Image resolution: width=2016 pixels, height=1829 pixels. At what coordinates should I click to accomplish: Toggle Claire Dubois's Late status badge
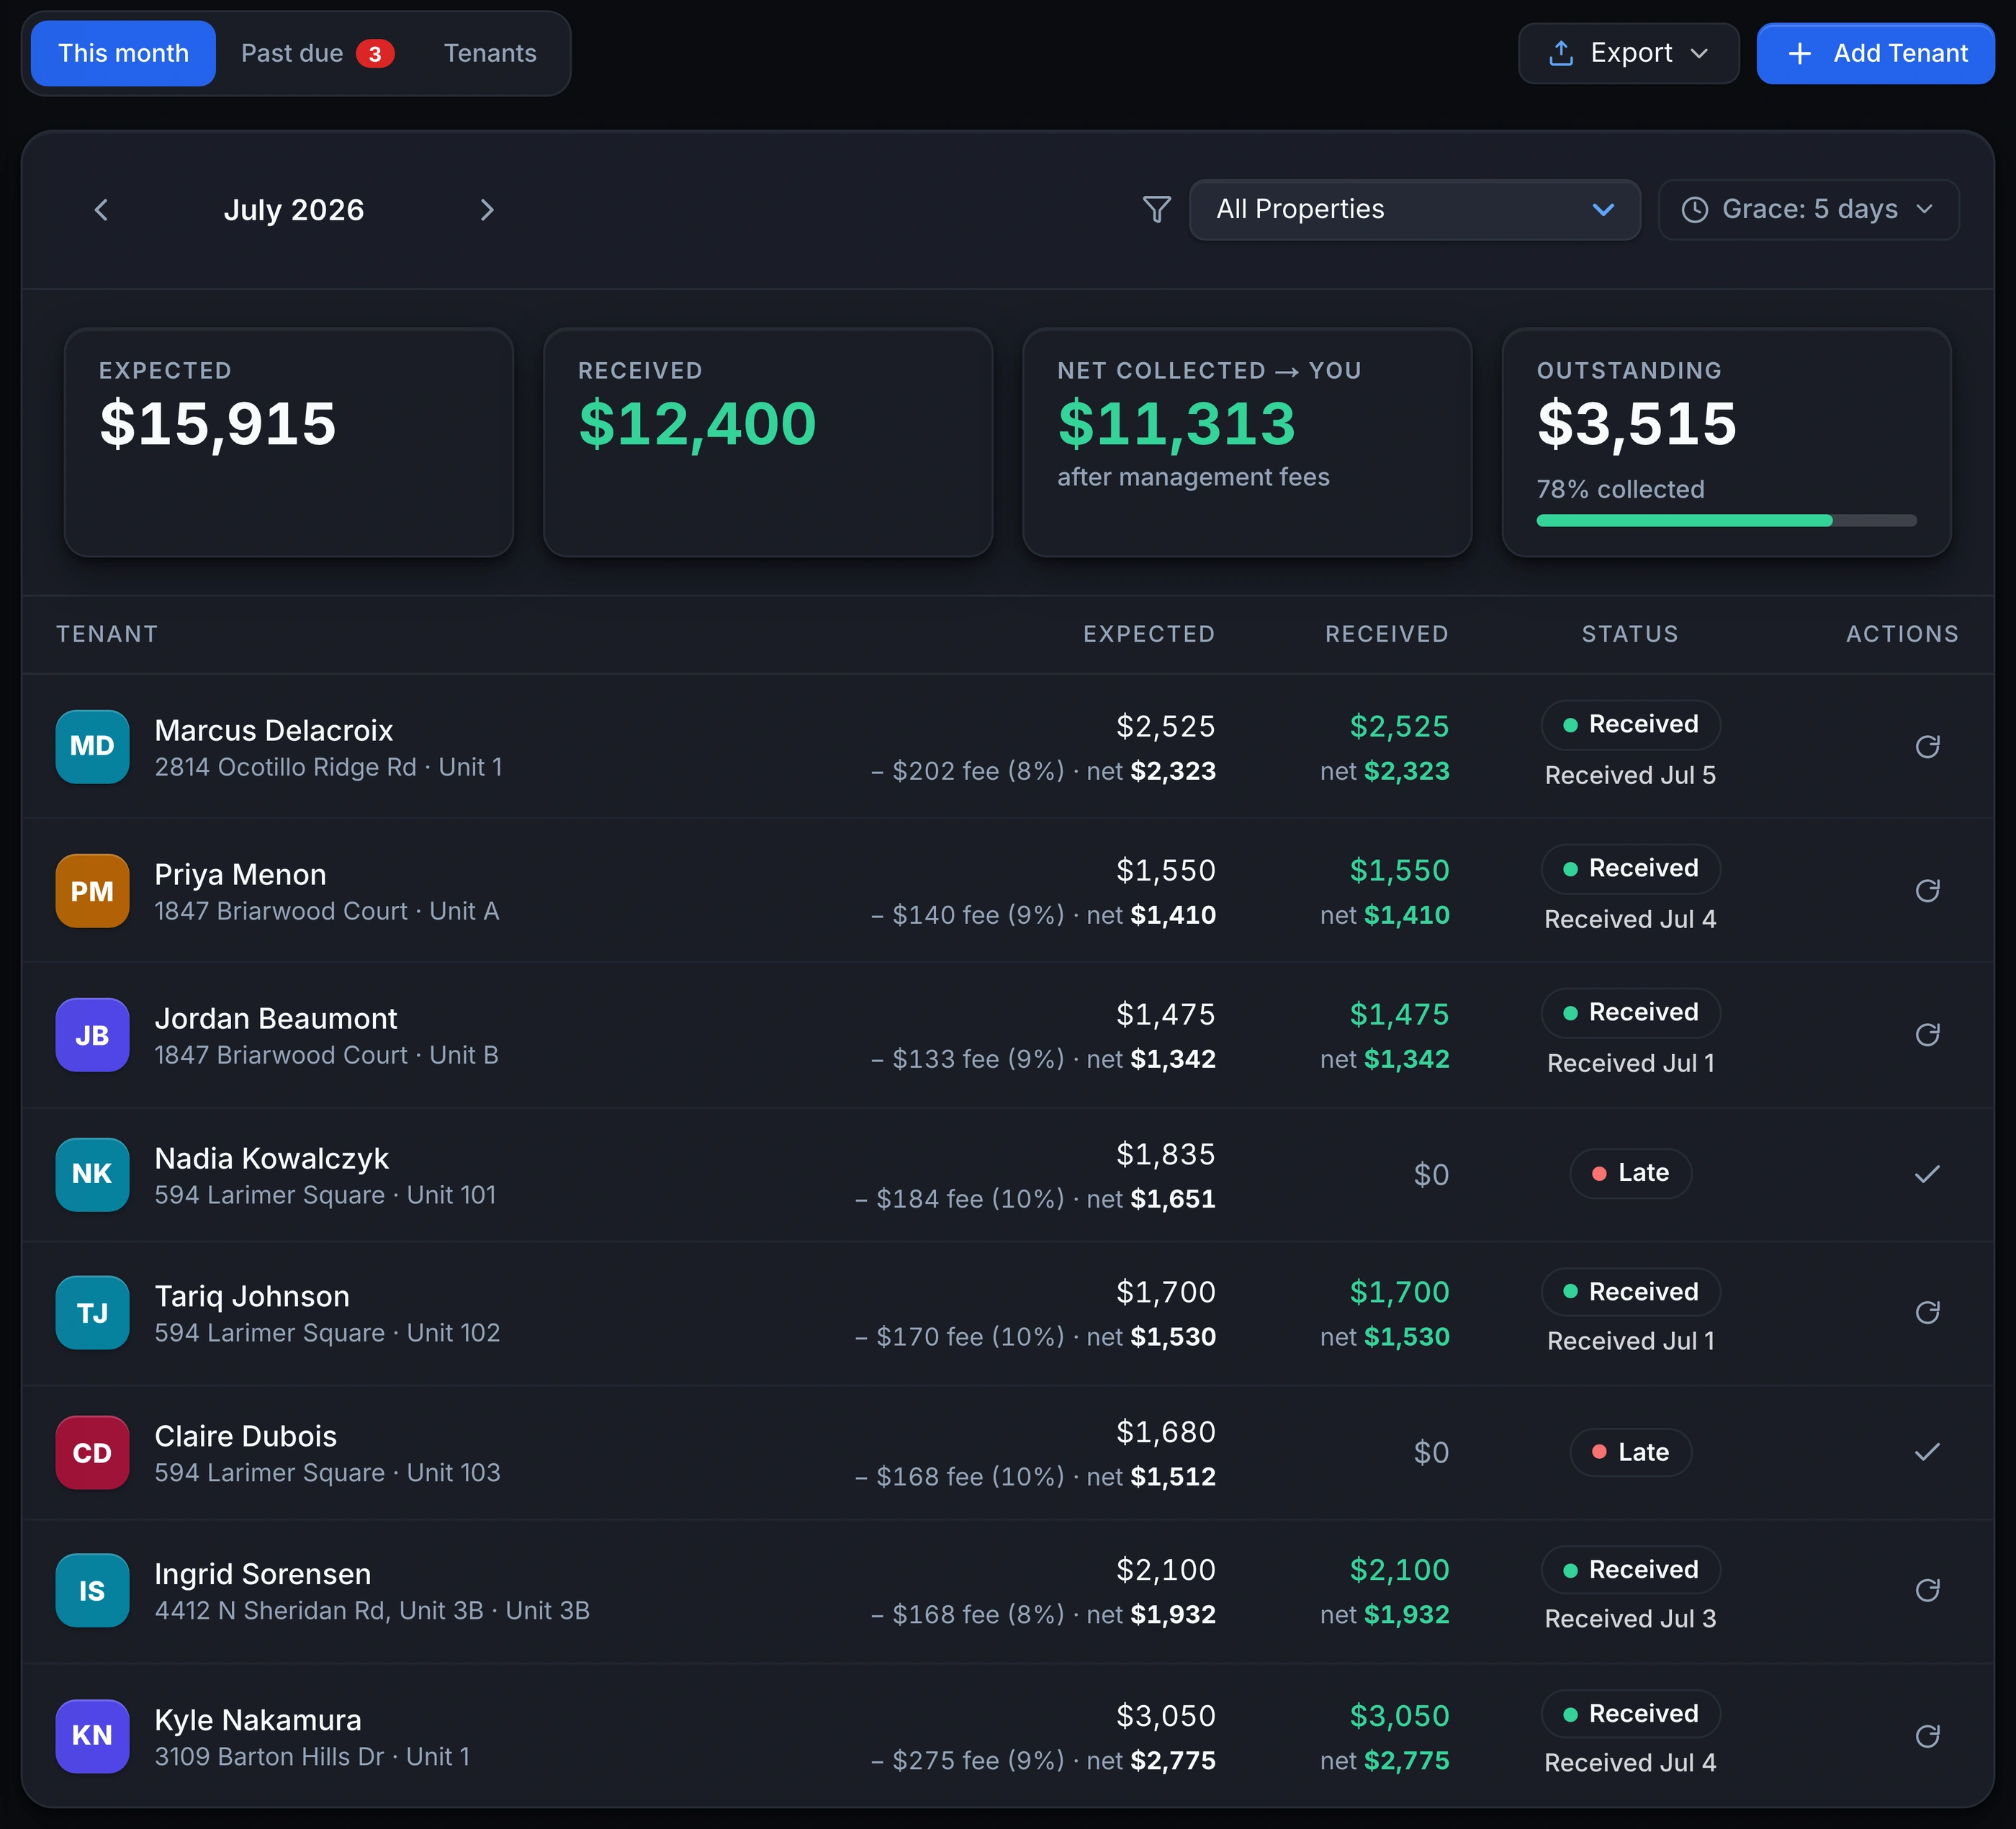pyautogui.click(x=1630, y=1452)
